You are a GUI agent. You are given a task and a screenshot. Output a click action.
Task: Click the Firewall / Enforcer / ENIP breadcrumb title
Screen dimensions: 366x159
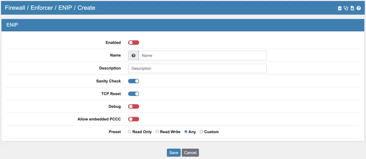coord(50,8)
